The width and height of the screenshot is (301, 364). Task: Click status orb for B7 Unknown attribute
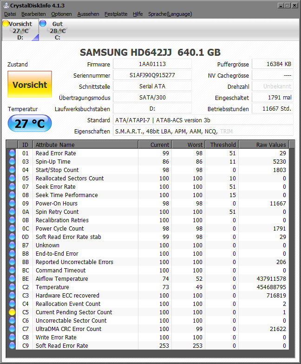click(12, 245)
